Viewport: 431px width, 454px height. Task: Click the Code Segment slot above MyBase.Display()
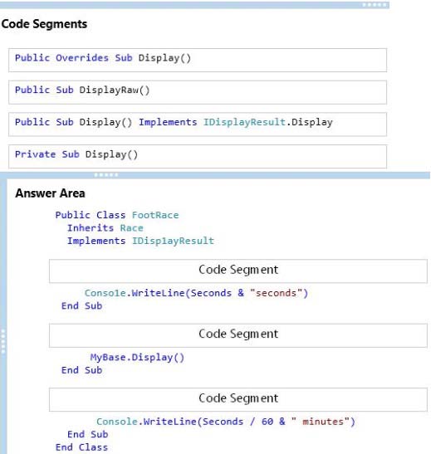238,335
